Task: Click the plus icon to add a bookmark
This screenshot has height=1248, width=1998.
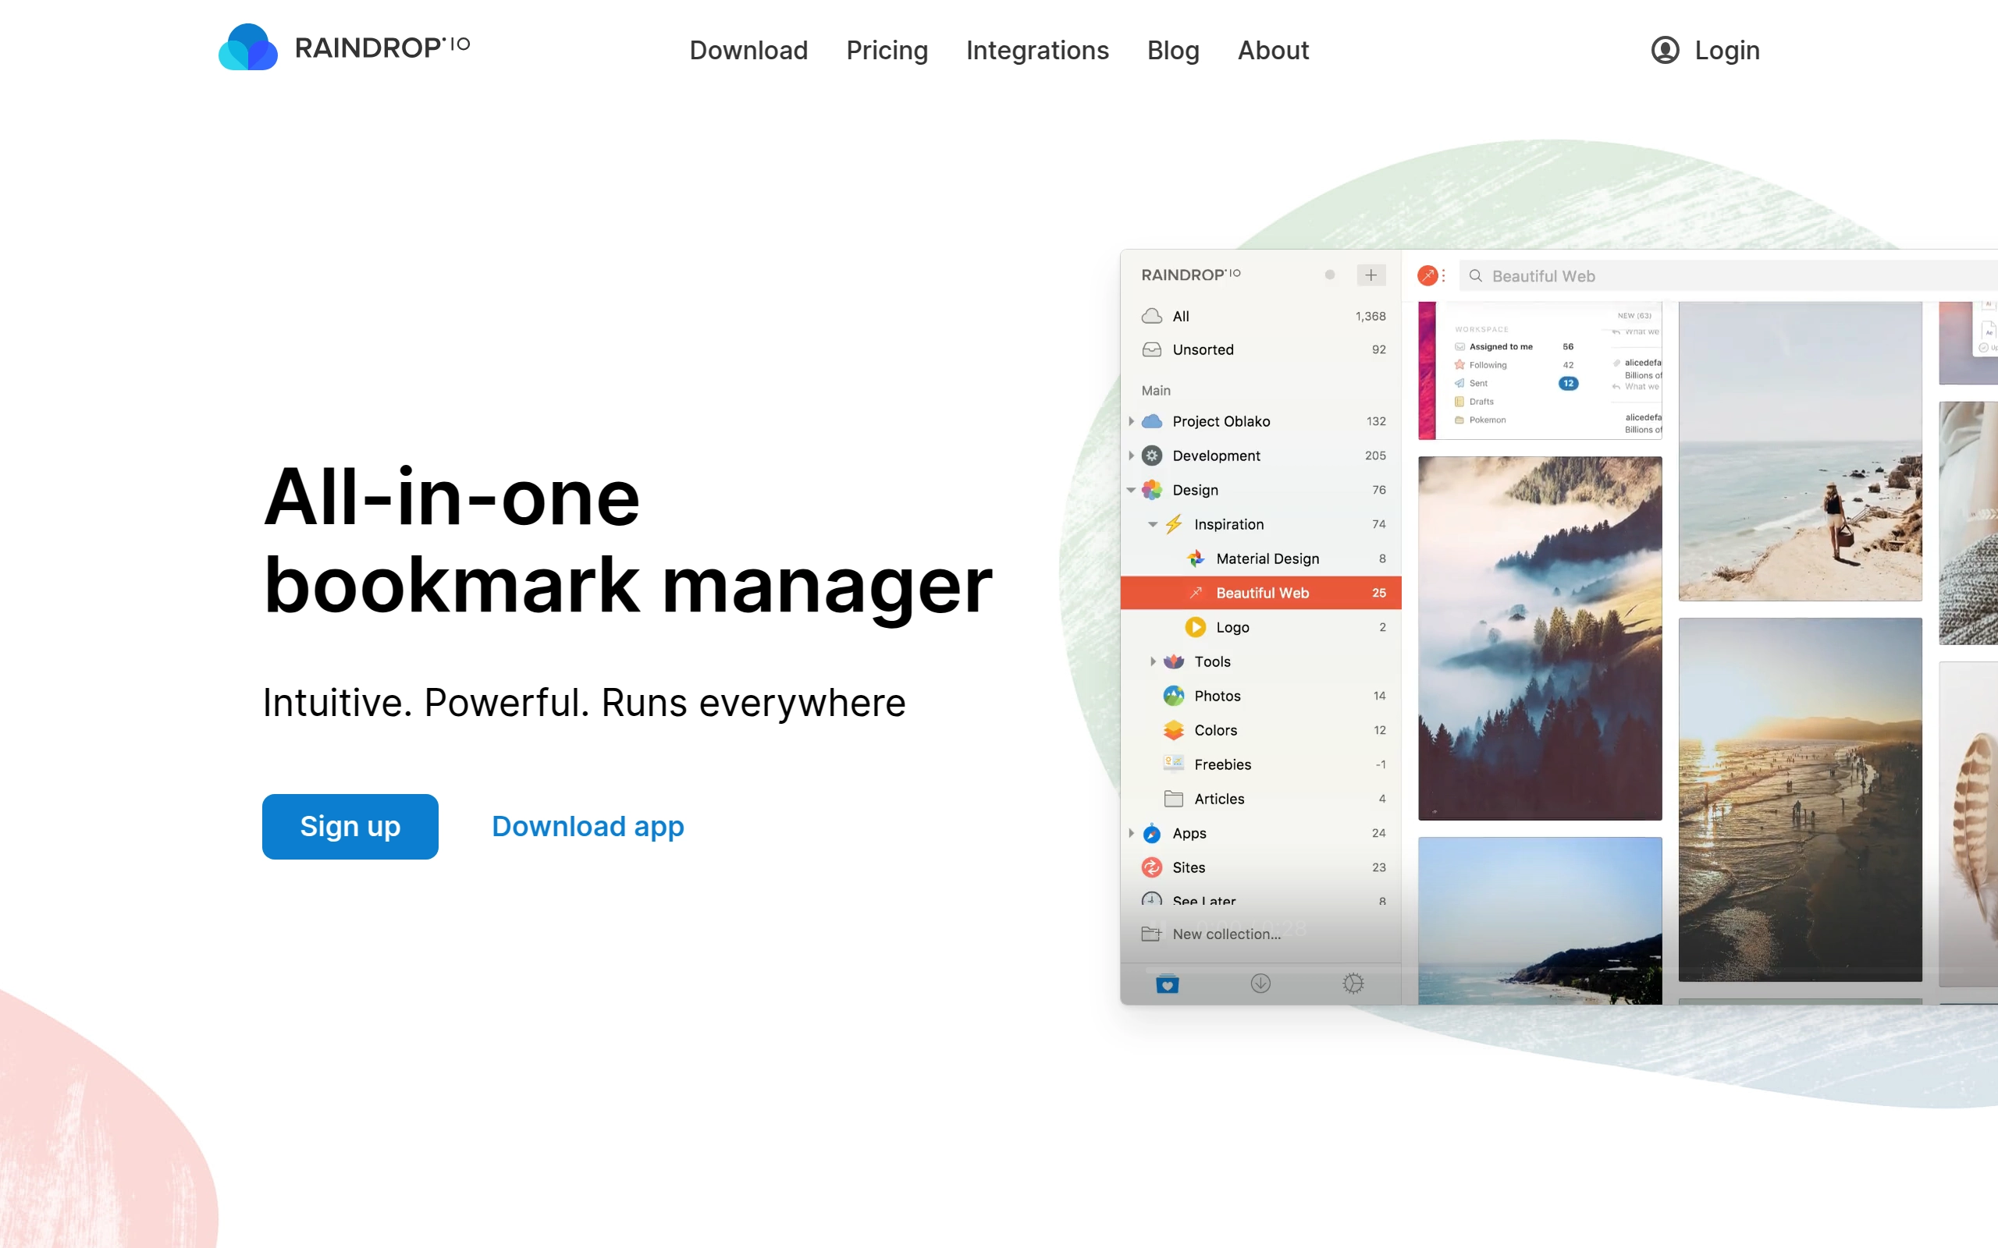Action: 1371,275
